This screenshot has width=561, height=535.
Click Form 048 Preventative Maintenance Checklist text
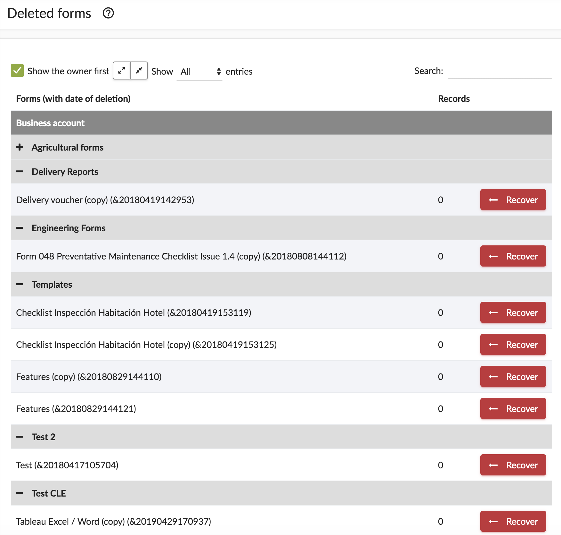(181, 256)
